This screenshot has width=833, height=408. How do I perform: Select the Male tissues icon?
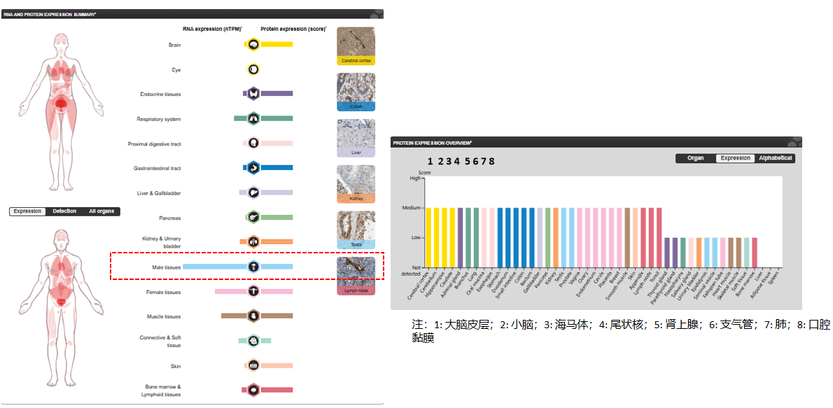(x=253, y=267)
